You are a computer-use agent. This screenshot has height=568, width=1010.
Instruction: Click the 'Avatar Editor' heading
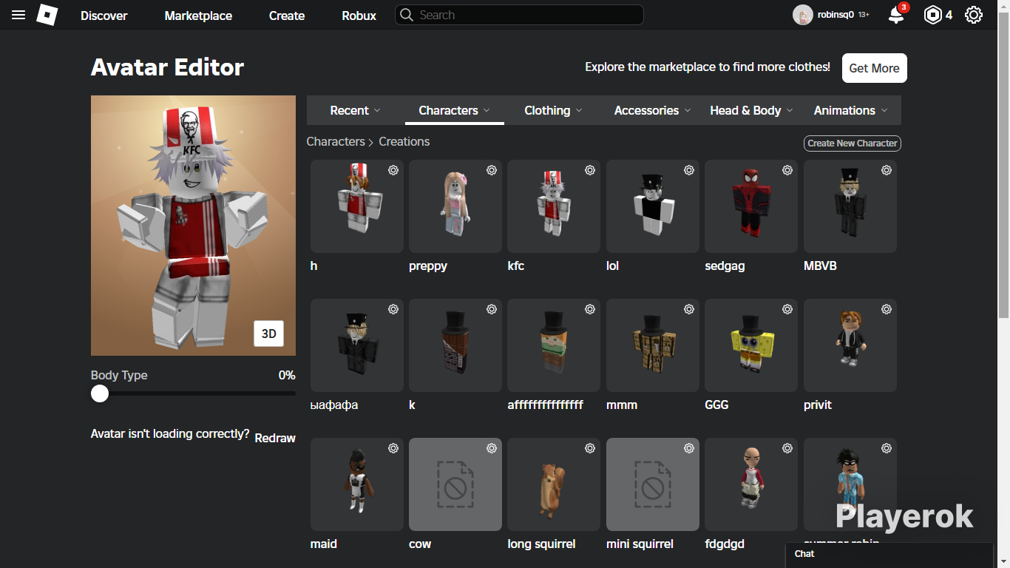pos(167,67)
